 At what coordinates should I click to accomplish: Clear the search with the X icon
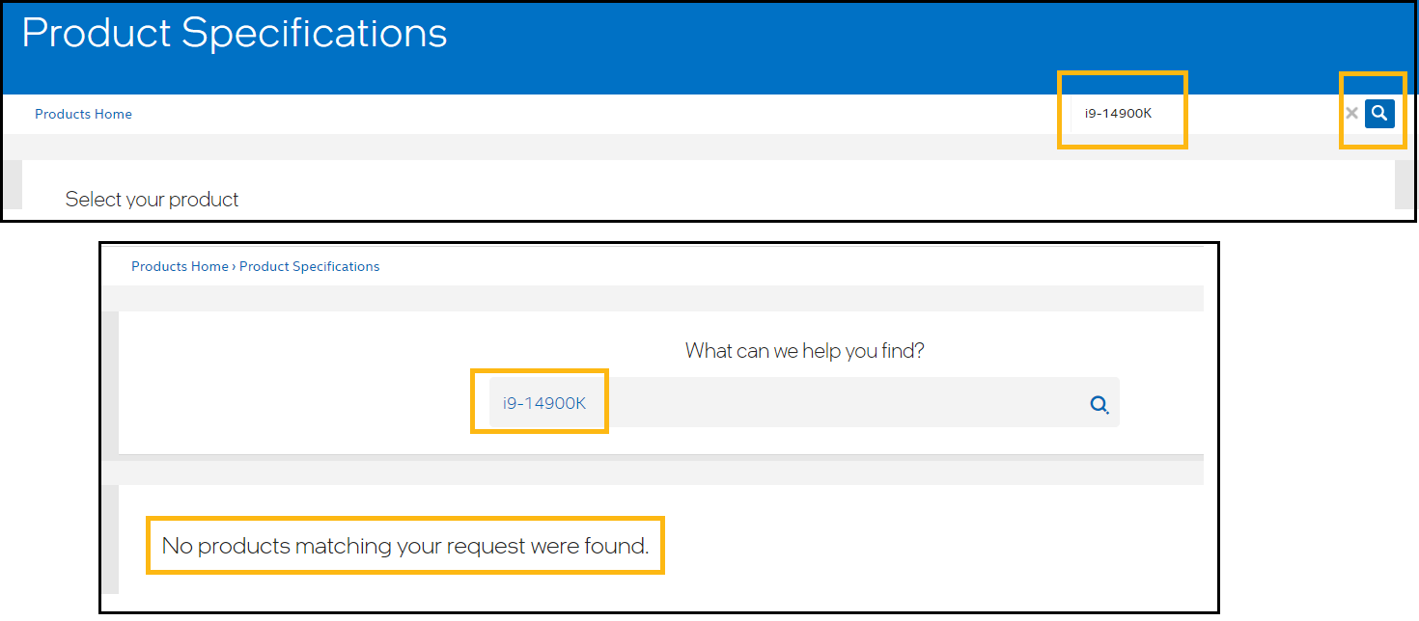pyautogui.click(x=1351, y=114)
